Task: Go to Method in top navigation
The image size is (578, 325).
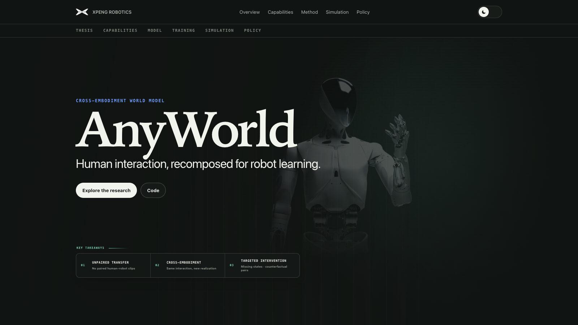Action: pyautogui.click(x=310, y=12)
